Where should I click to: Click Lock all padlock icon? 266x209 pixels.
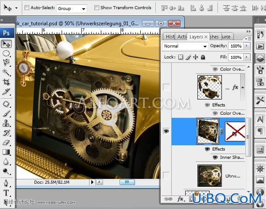203,57
